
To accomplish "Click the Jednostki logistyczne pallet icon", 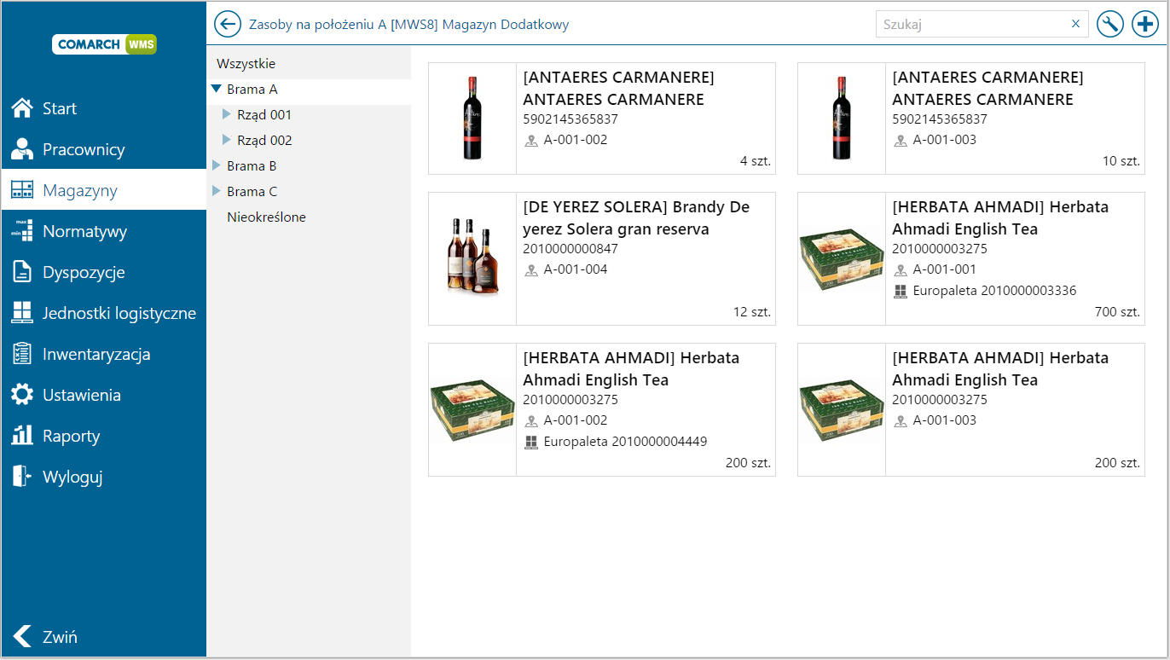I will 22,313.
